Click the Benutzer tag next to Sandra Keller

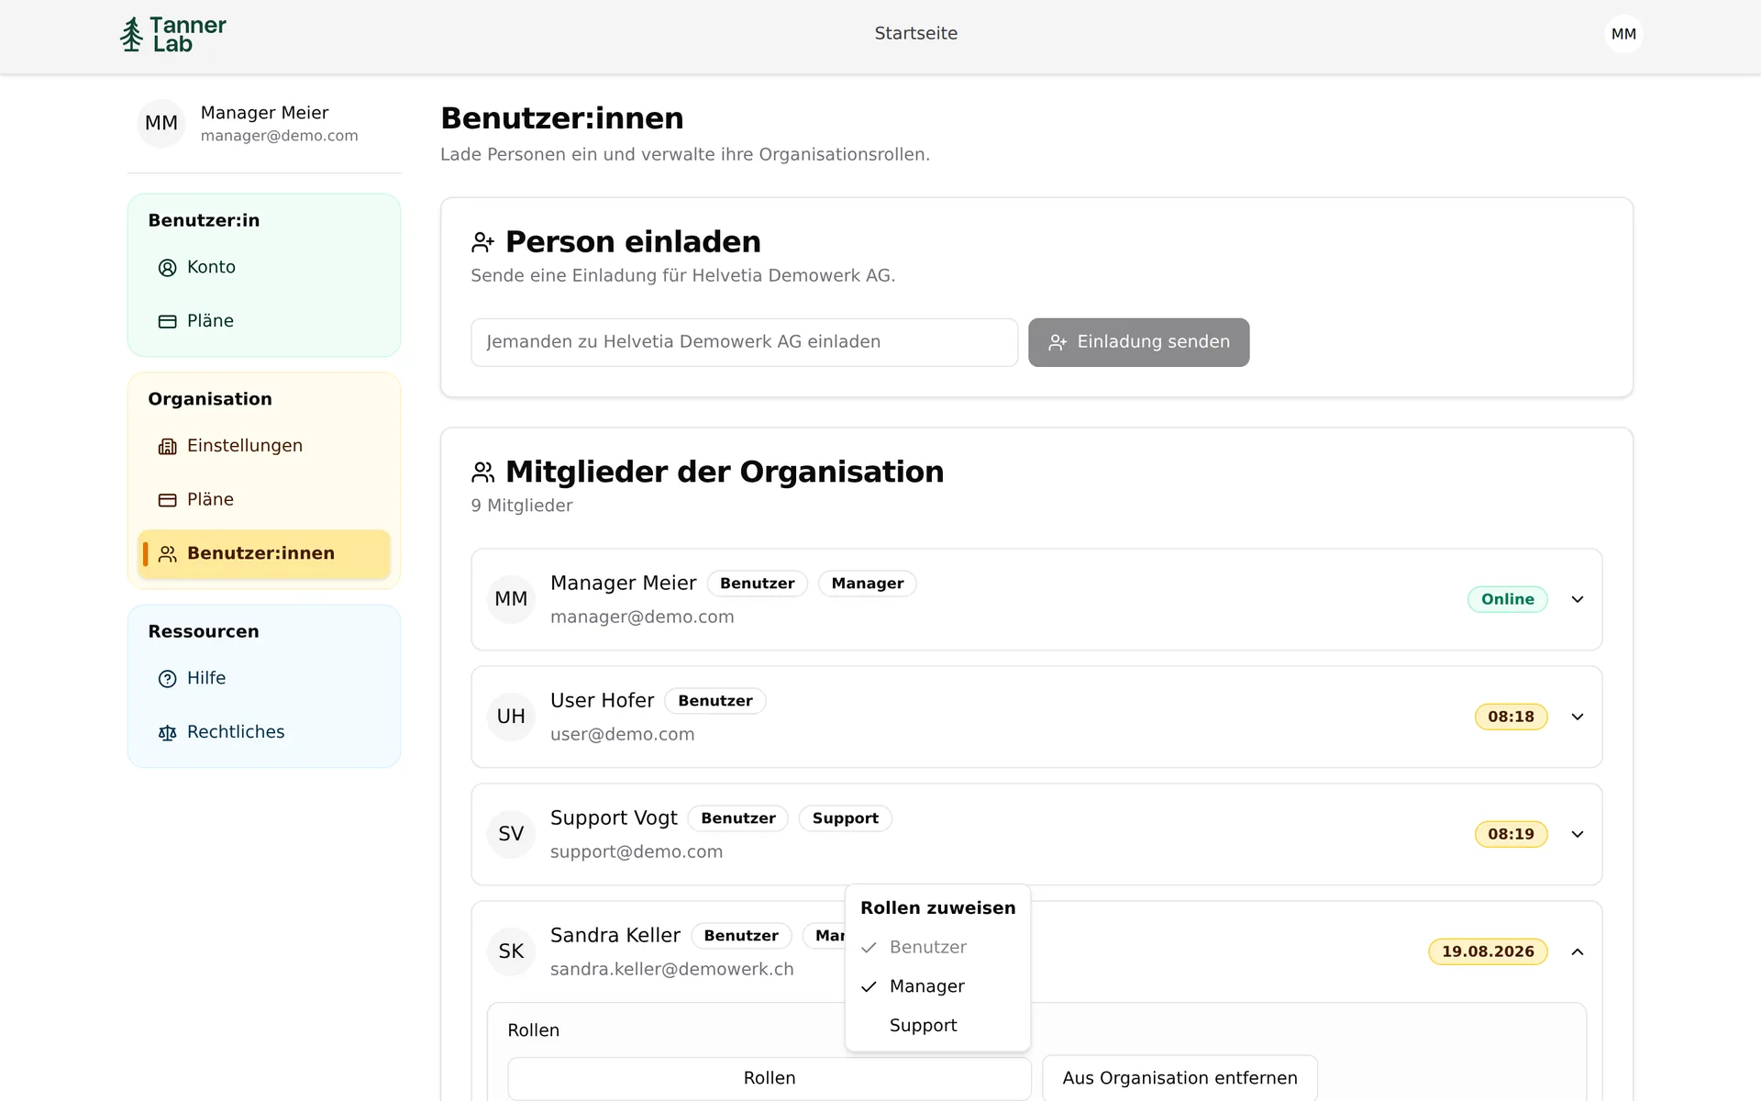pyautogui.click(x=741, y=936)
